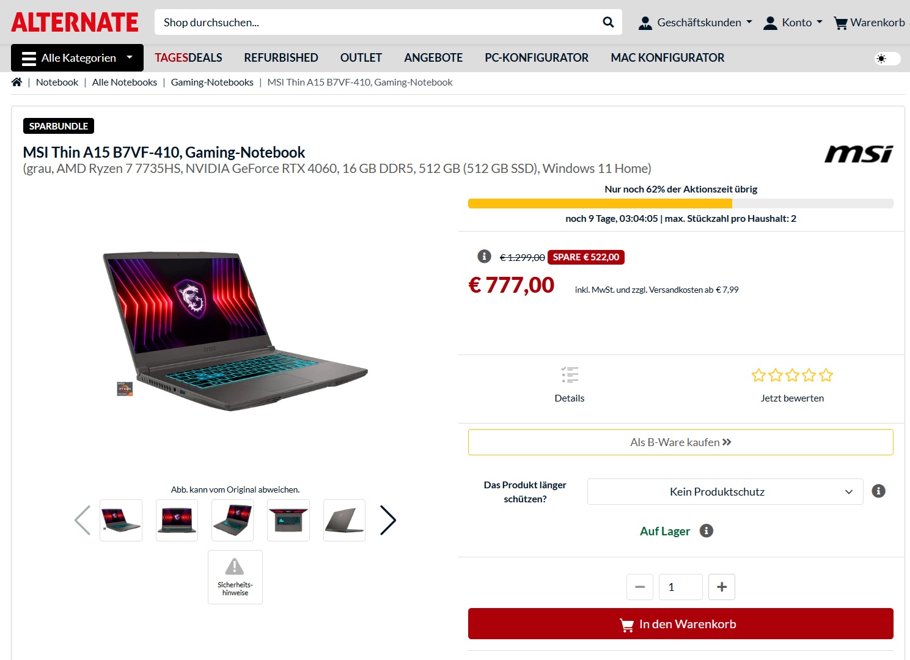Click Als B-Ware kaufen link
The width and height of the screenshot is (910, 660).
coord(681,442)
